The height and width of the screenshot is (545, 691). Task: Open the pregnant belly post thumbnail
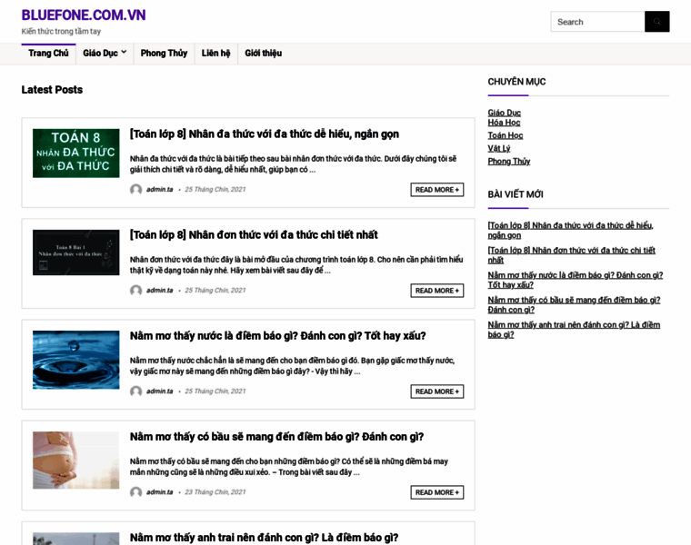(x=75, y=460)
